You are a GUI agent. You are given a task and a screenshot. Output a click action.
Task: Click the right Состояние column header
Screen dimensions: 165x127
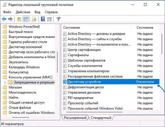point(145,28)
